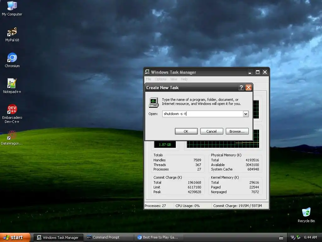Close the Create New Task dialog

[248, 88]
